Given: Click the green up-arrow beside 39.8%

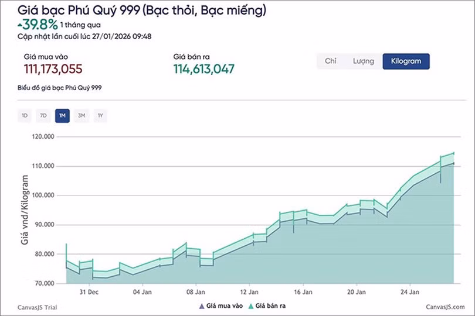Looking at the screenshot, I should (21, 24).
